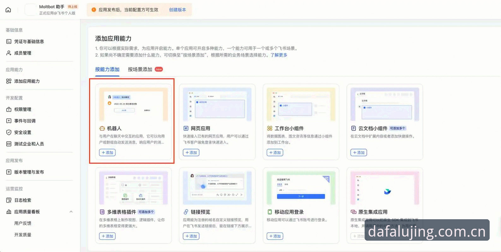Image resolution: width=501 pixels, height=252 pixels.
Task: Add the 云文档小组件 capability
Action: 359,153
